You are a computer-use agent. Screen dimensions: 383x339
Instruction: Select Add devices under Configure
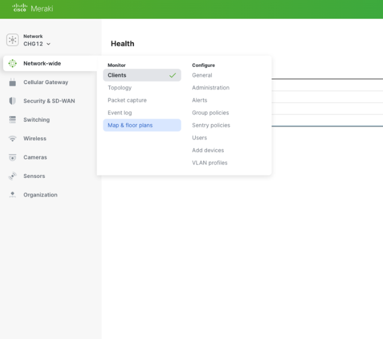tap(208, 150)
